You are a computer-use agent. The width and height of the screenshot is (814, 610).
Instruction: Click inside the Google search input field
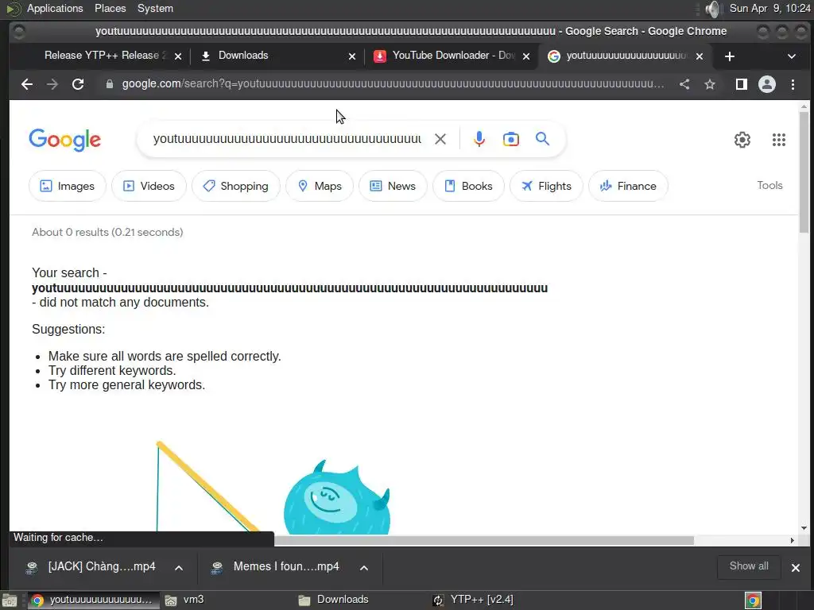287,139
